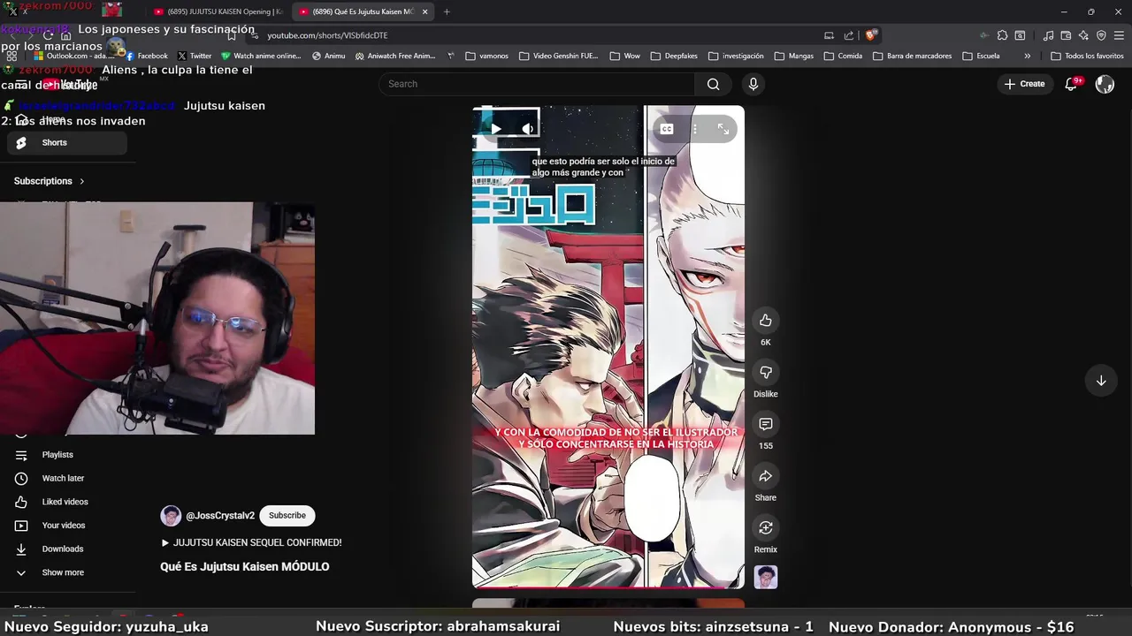Expand the short to fullscreen
Screen dimensions: 1132x636
click(x=723, y=129)
